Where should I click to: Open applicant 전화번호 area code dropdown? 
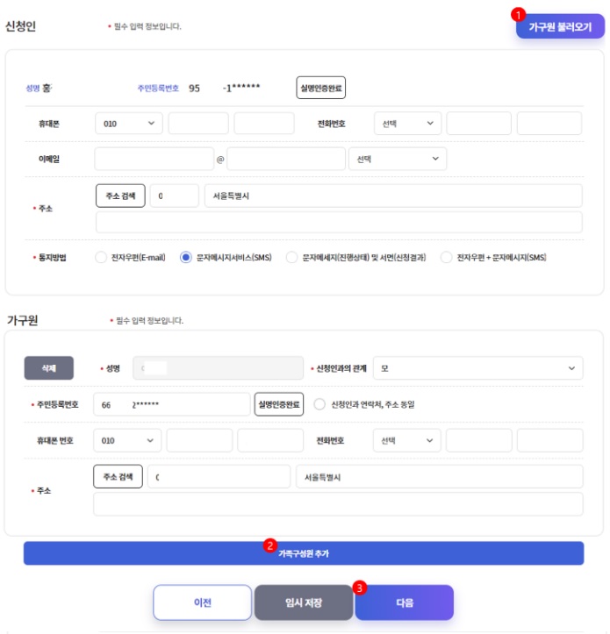tap(407, 124)
